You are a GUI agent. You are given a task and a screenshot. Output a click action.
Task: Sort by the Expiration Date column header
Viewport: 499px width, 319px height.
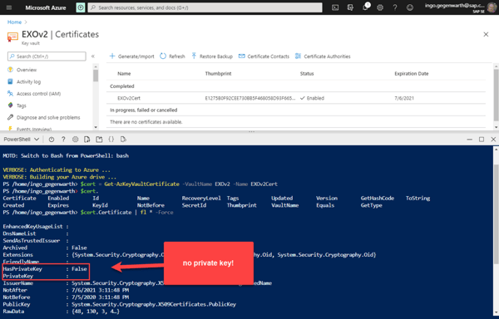tap(412, 74)
